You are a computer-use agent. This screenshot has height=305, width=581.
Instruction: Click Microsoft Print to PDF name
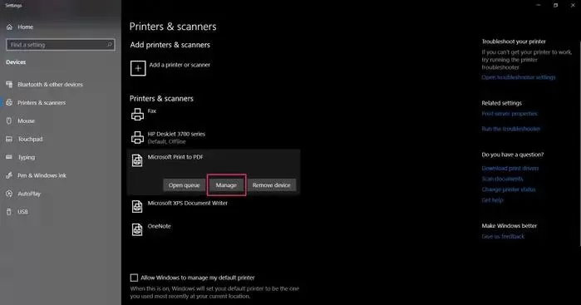pyautogui.click(x=175, y=157)
